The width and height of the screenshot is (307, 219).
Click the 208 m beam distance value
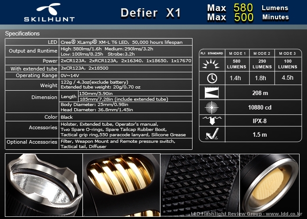coord(260,93)
